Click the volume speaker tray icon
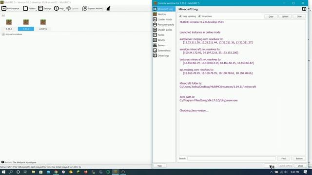The height and width of the screenshot is (175, 312). point(286,172)
